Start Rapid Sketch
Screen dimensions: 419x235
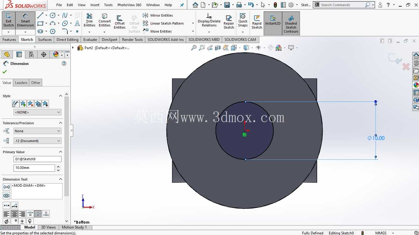coord(257,22)
